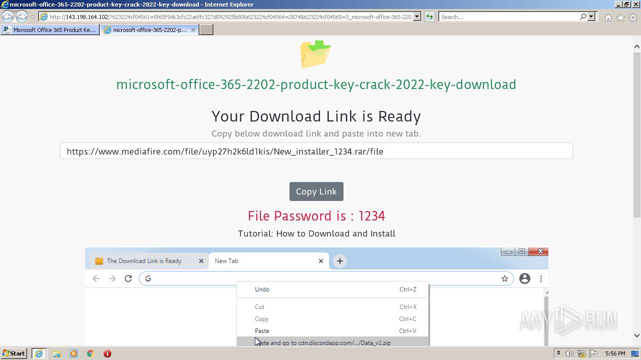Open the Windows Explorer taskbar icon
Image resolution: width=641 pixels, height=360 pixels.
[x=57, y=353]
